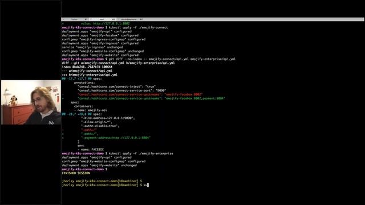The width and height of the screenshot is (365, 205).
Task: Click the "kubectl apply -f ./emojify-connect" command line
Action: click(115, 27)
